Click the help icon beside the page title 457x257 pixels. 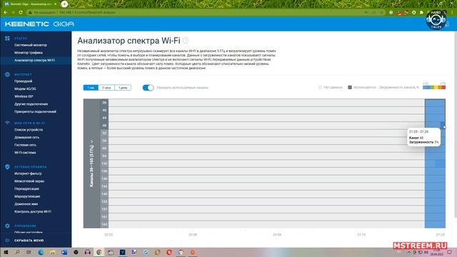pos(186,41)
